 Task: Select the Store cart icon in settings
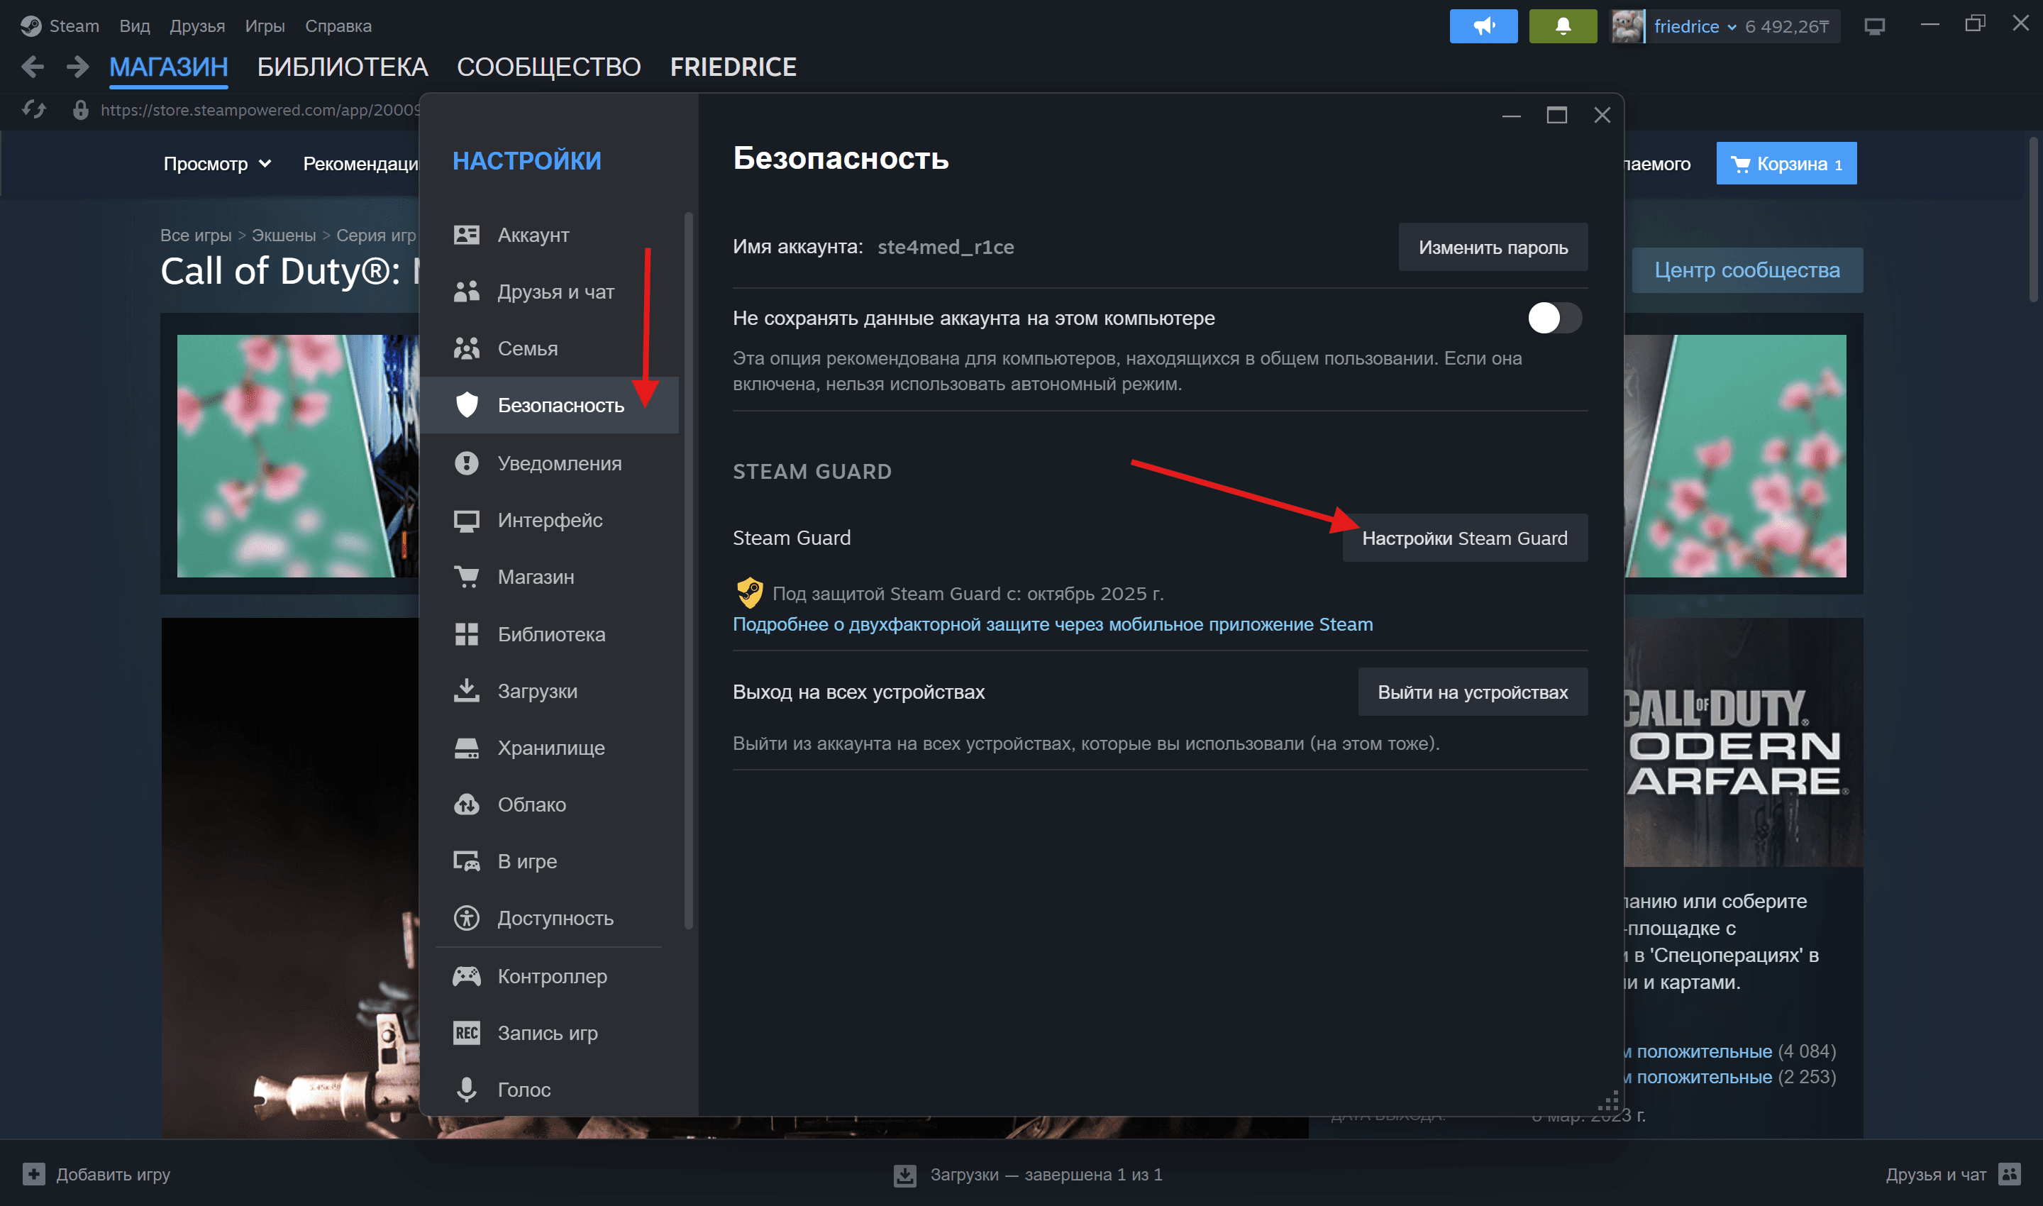click(x=467, y=577)
